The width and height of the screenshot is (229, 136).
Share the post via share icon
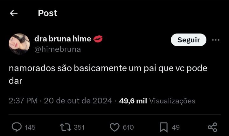[212, 127]
